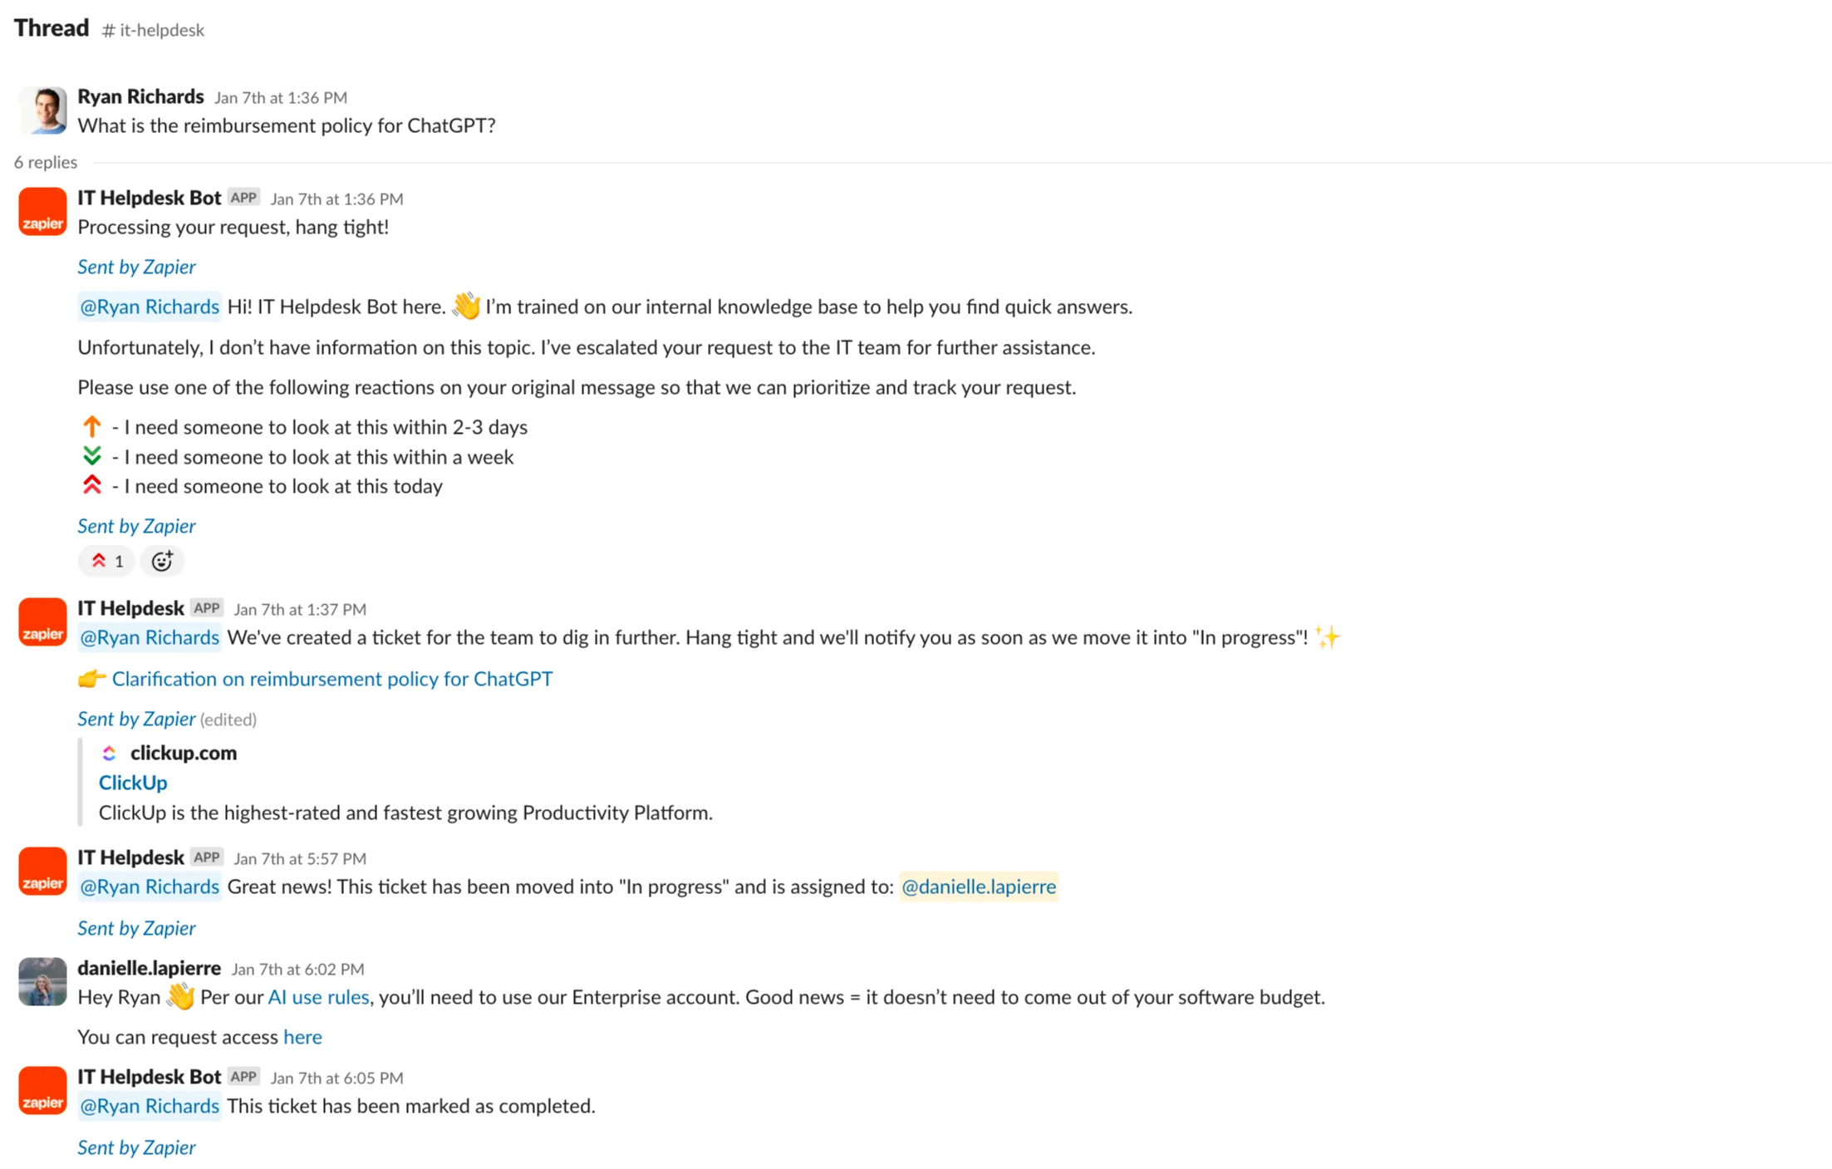Click Sent by Zapier under Processing message
Viewport: 1832px width, 1169px height.
click(x=136, y=267)
